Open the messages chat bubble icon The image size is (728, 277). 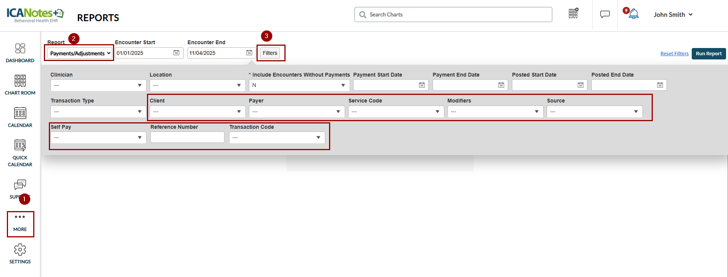pyautogui.click(x=605, y=14)
